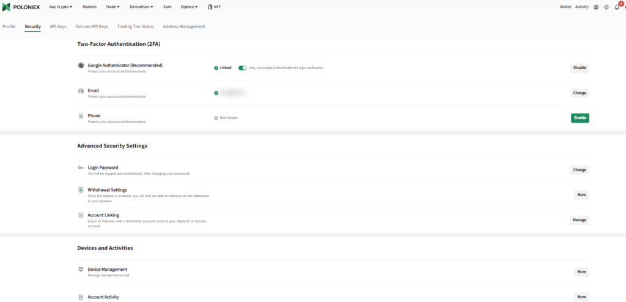Image resolution: width=626 pixels, height=302 pixels.
Task: Open the Futures API Keys tab
Action: 92,26
